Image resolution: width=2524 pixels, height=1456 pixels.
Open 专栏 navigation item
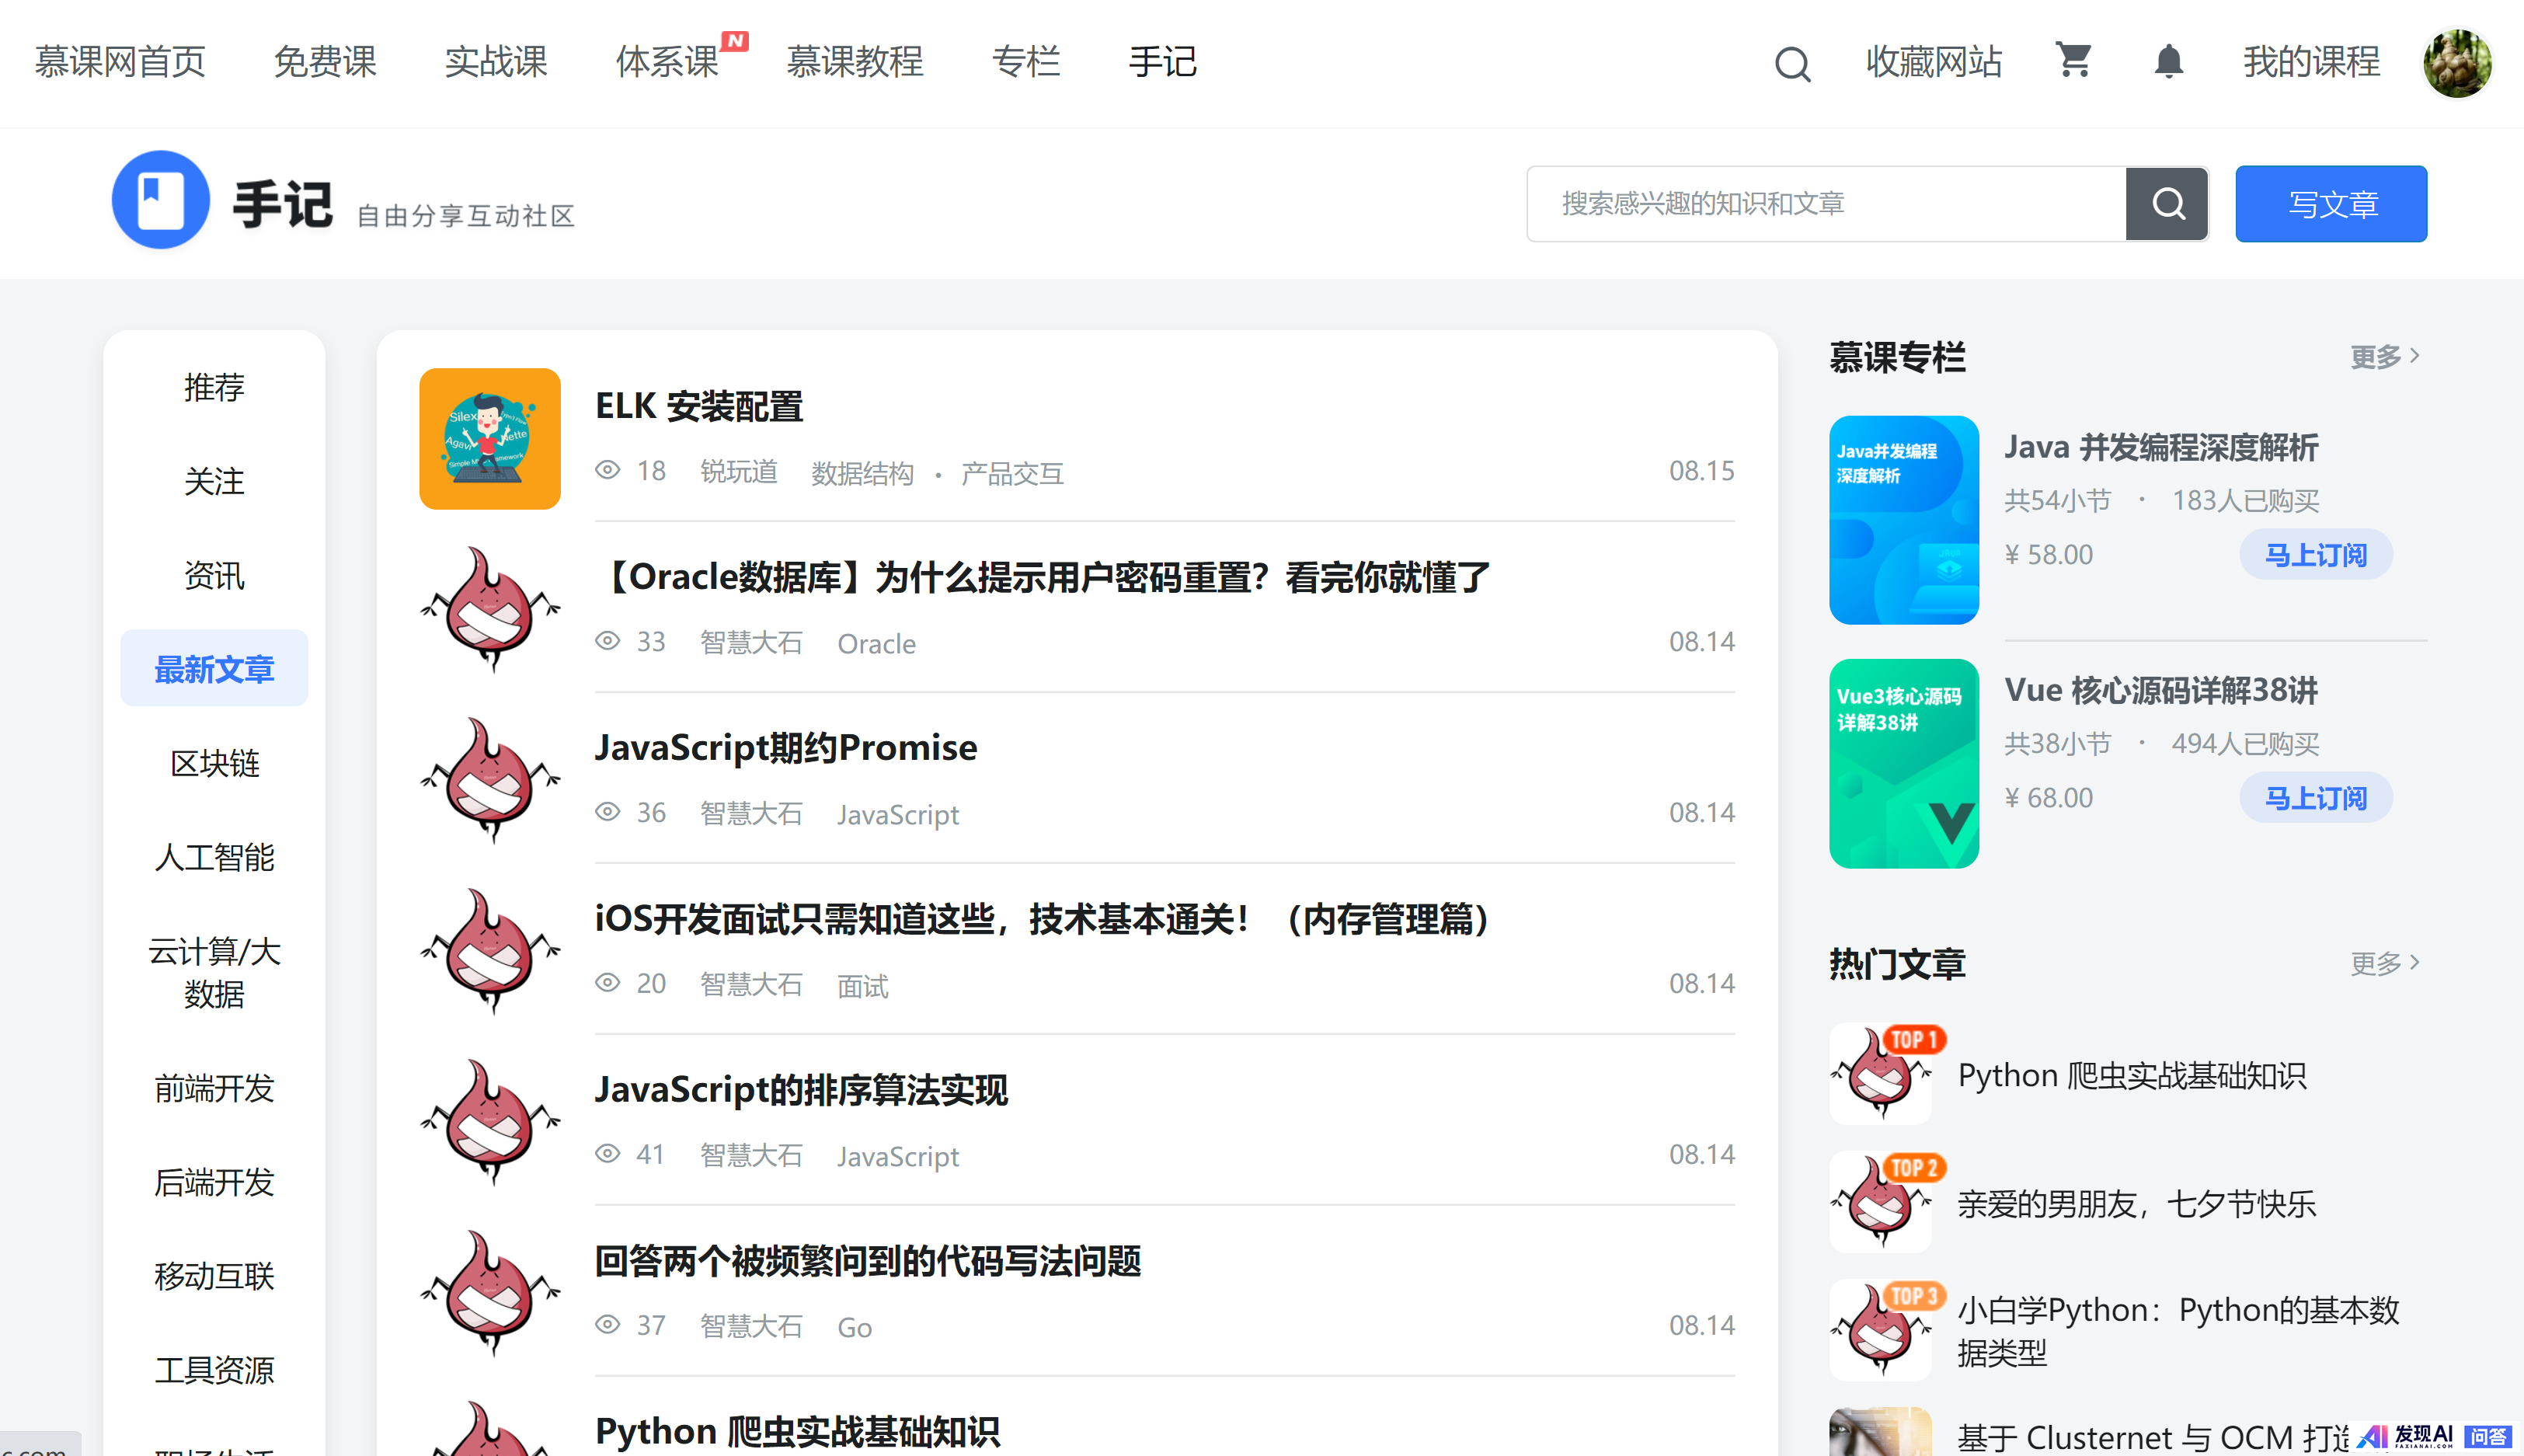pos(1025,62)
